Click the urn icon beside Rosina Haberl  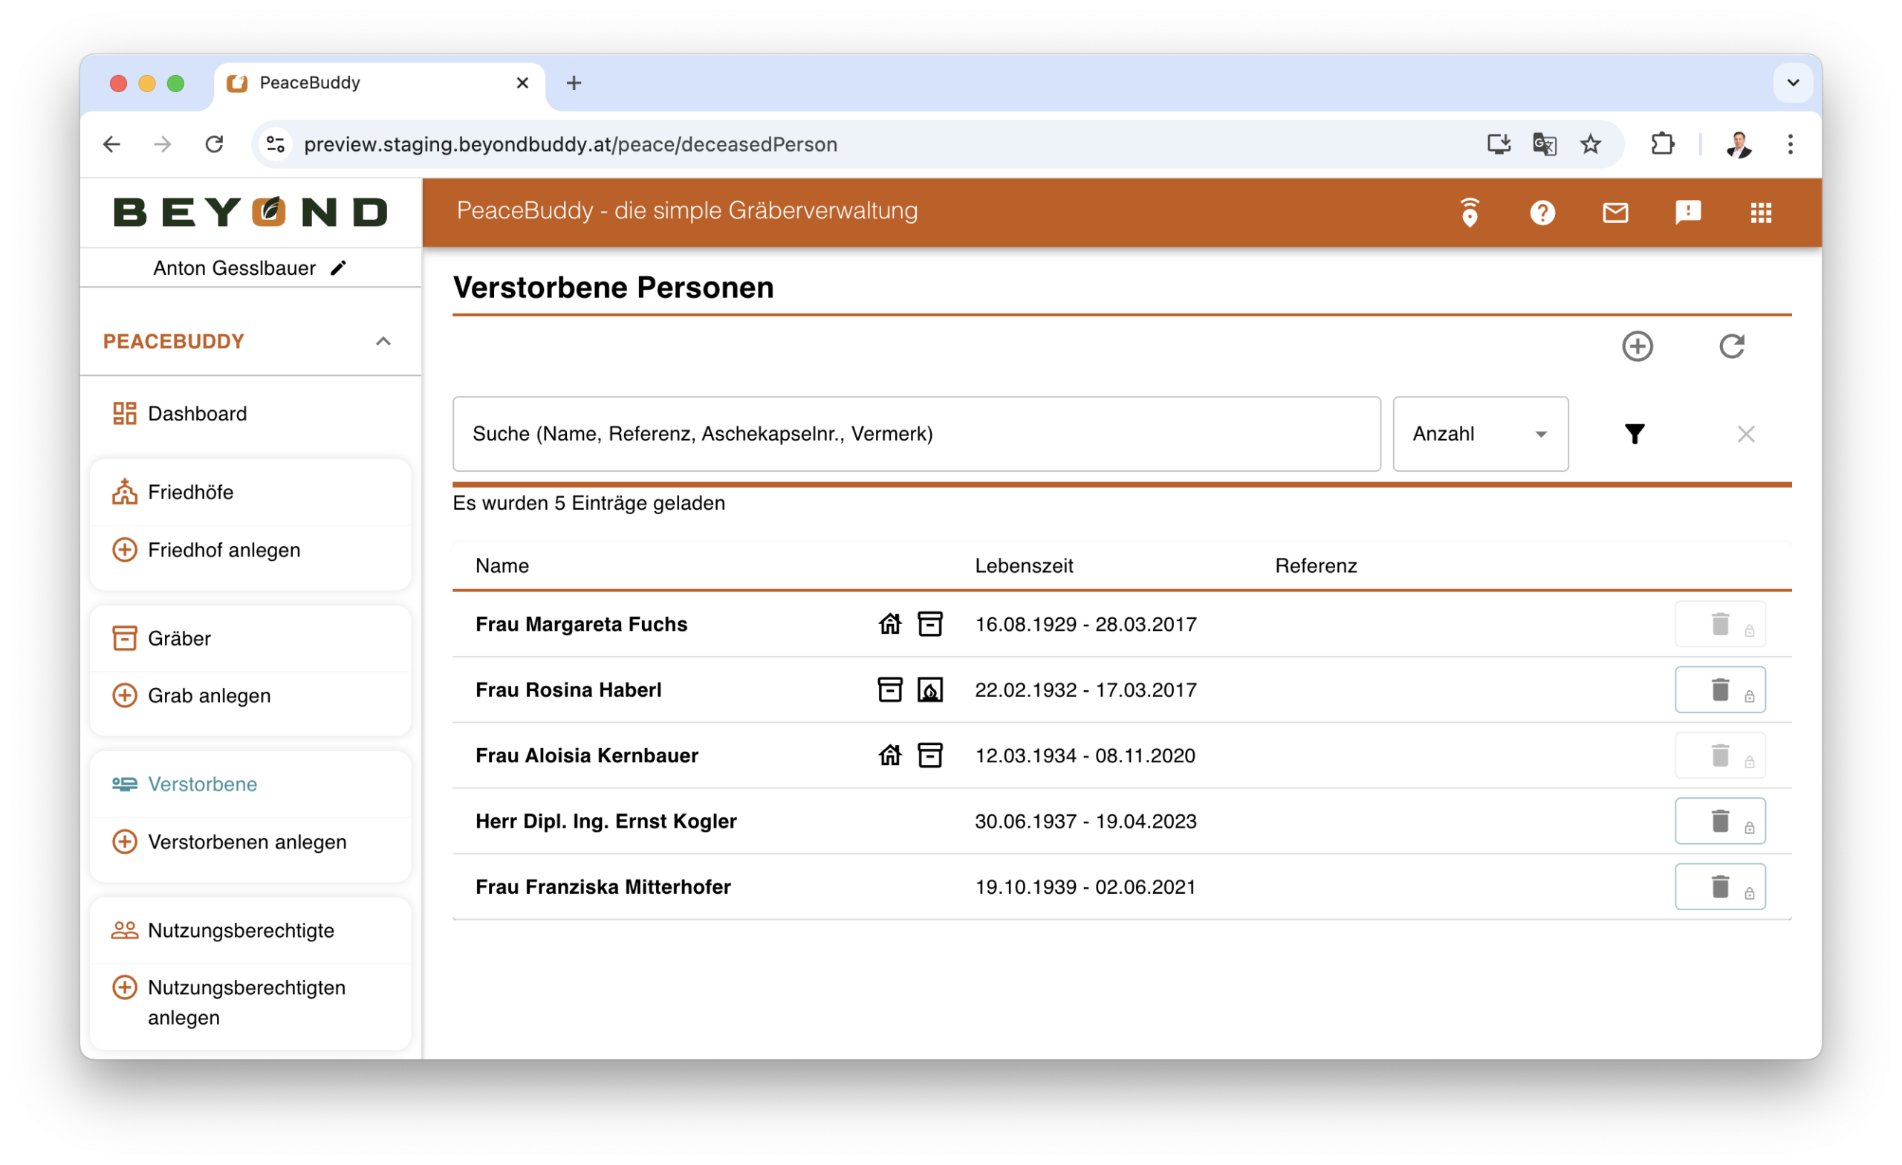930,689
